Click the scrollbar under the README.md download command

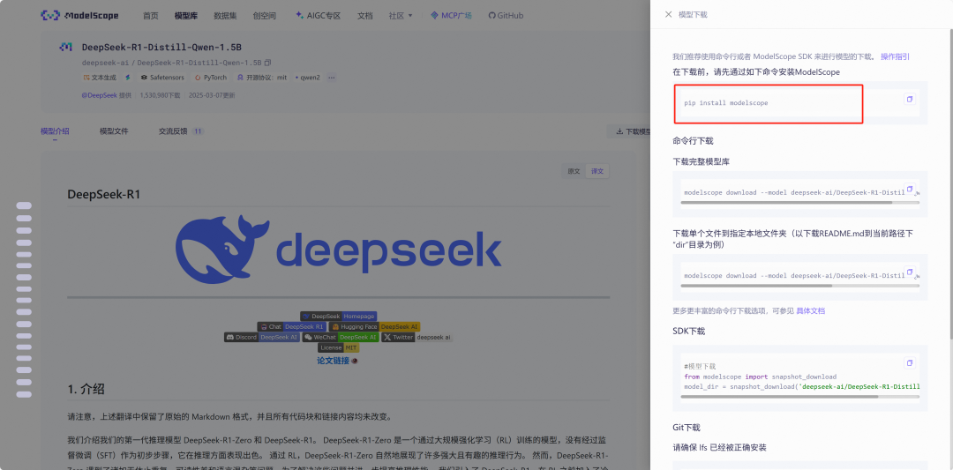(x=757, y=286)
